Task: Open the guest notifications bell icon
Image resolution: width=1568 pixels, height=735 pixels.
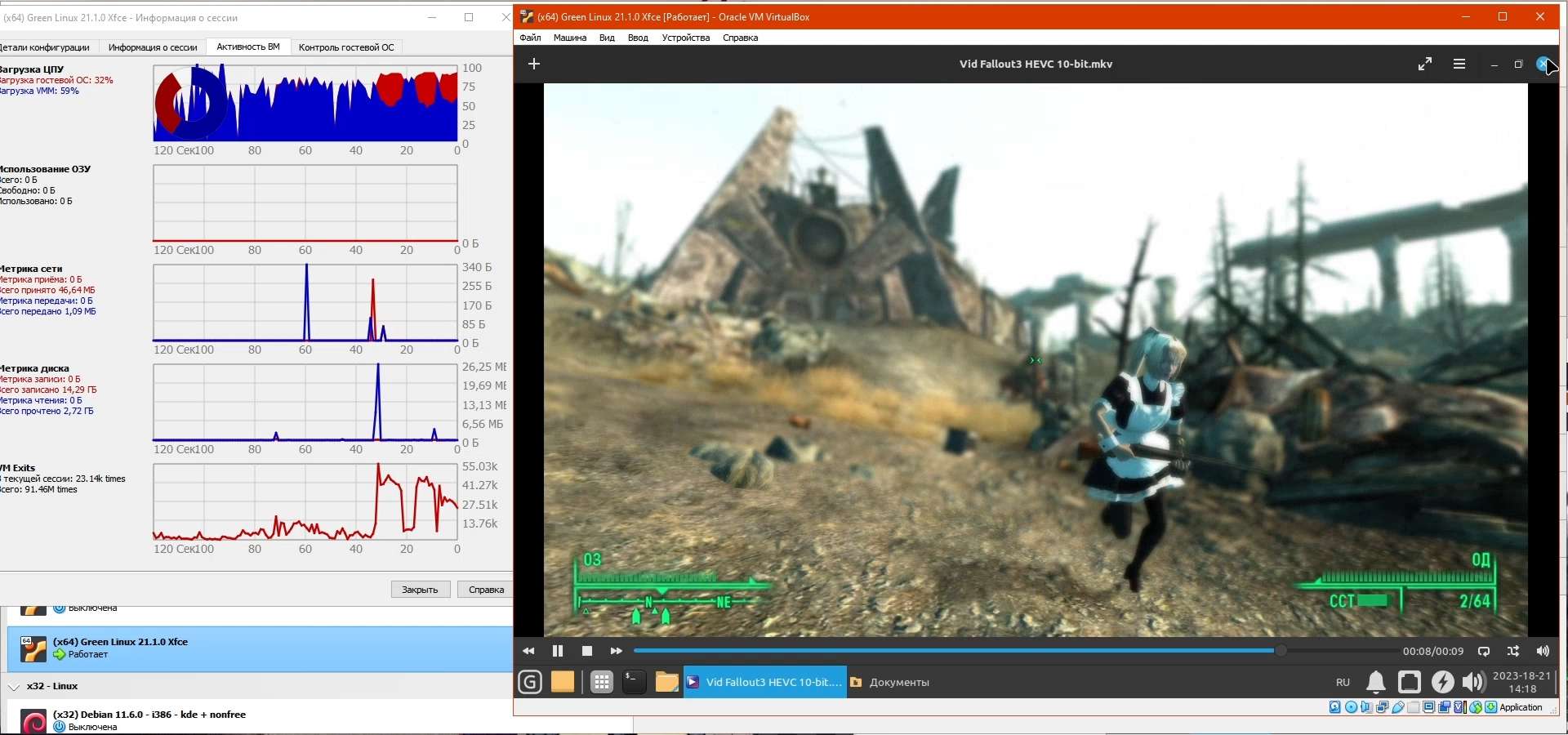Action: point(1376,682)
